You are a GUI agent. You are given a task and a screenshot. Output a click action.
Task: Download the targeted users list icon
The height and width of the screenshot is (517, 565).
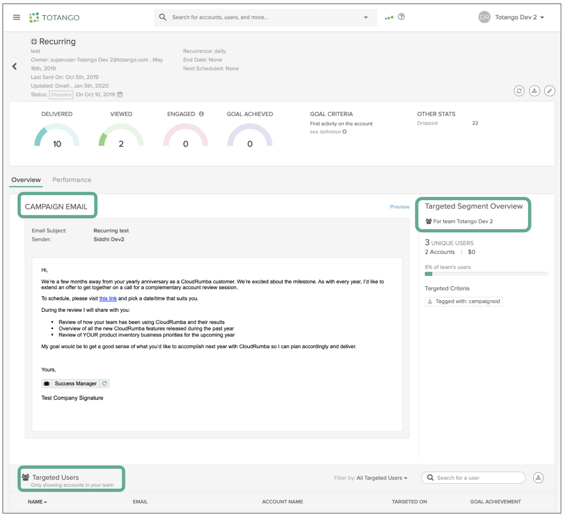coord(538,478)
